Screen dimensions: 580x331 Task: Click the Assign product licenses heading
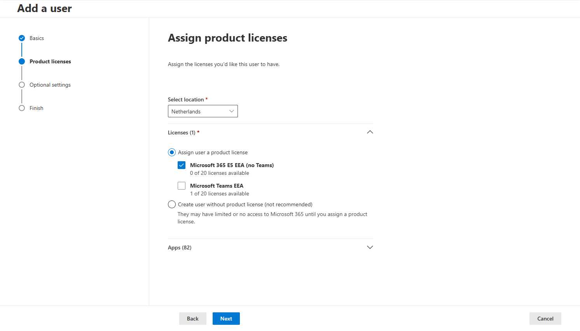228,38
